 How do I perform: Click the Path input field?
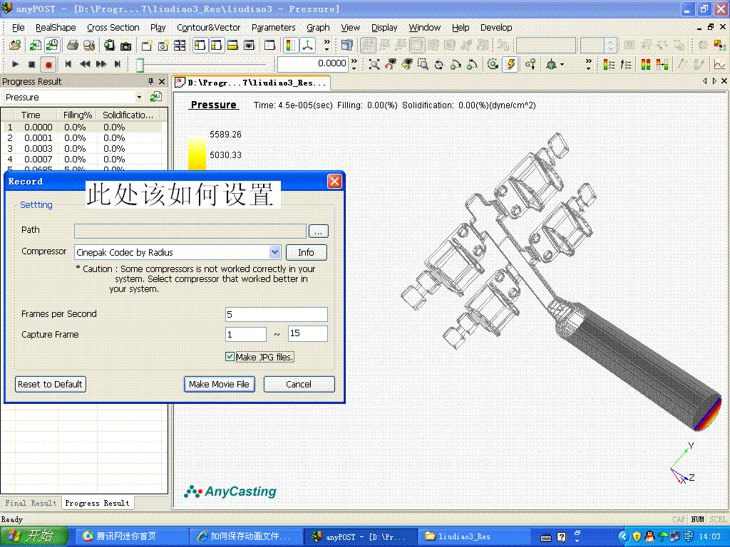point(190,231)
